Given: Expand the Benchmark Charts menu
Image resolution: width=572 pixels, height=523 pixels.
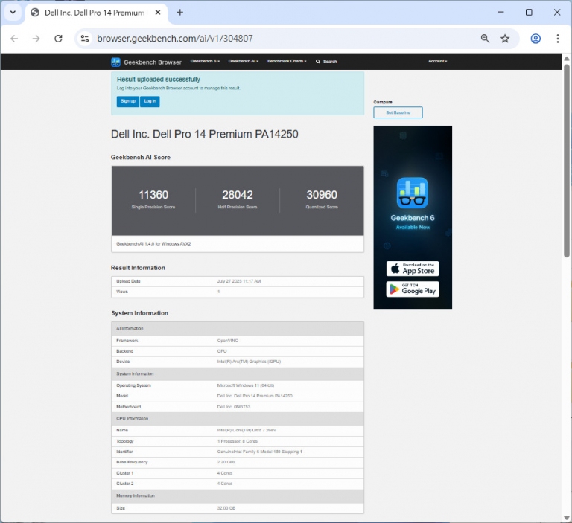Looking at the screenshot, I should [x=287, y=61].
